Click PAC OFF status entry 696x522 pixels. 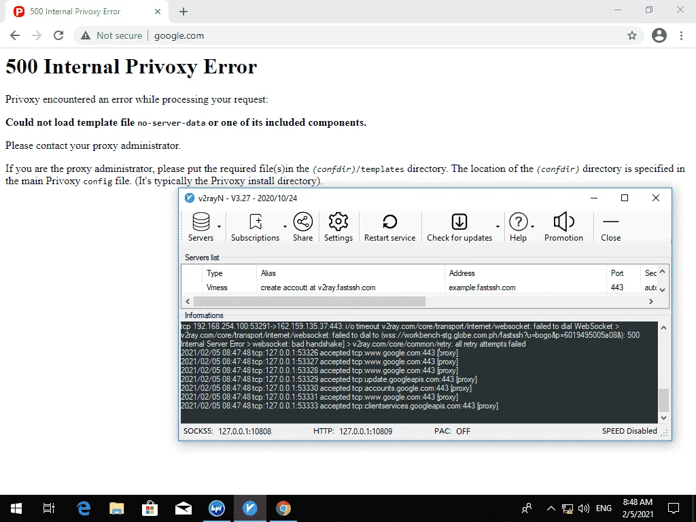click(452, 431)
